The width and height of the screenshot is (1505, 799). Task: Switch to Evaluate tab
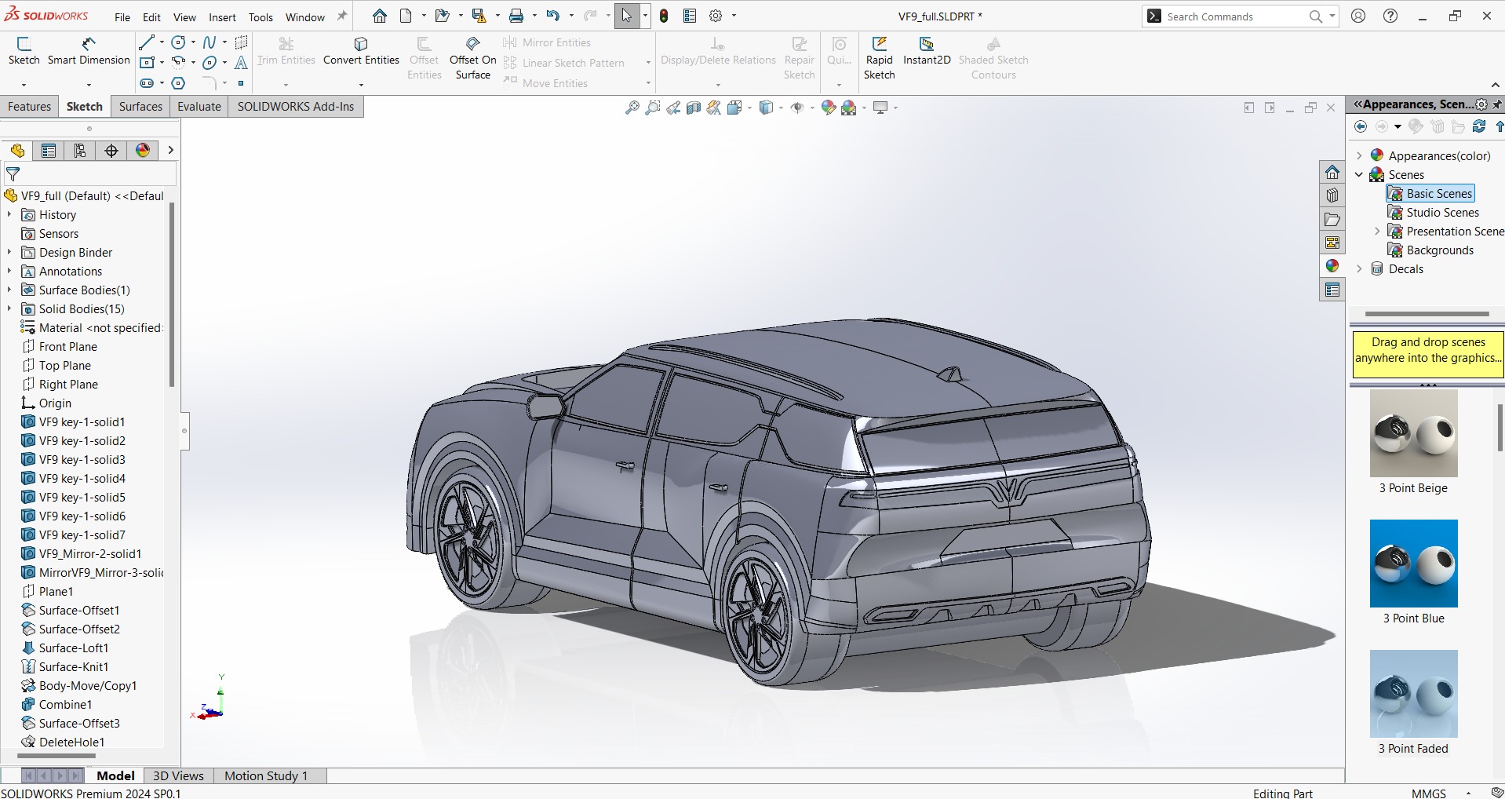(x=199, y=107)
